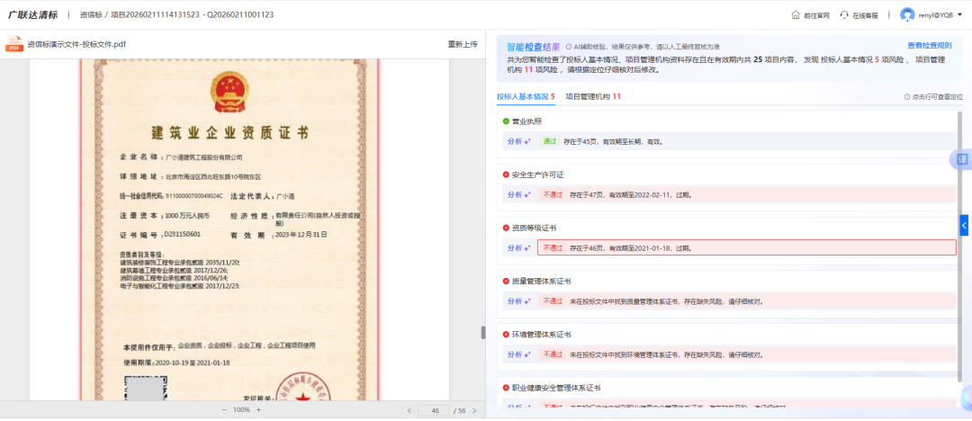Select the highlighted 存在于46页 result row
Viewport: 972px width, 421px height.
[747, 248]
